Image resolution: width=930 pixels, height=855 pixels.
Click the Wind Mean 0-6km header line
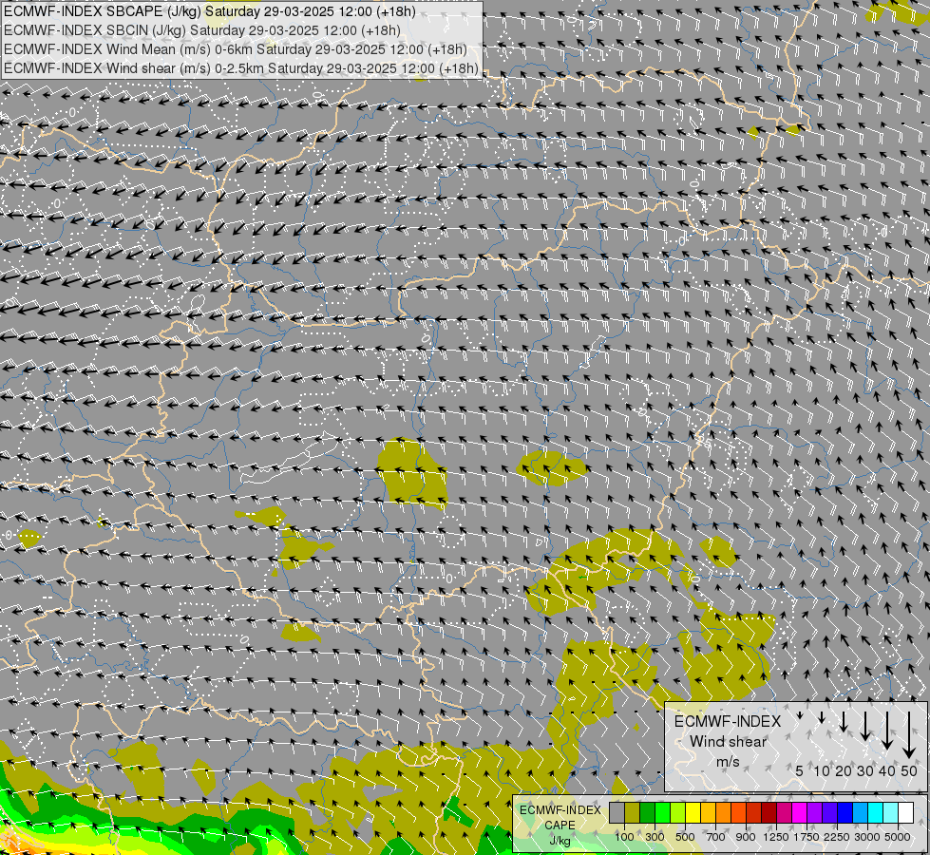coord(236,49)
